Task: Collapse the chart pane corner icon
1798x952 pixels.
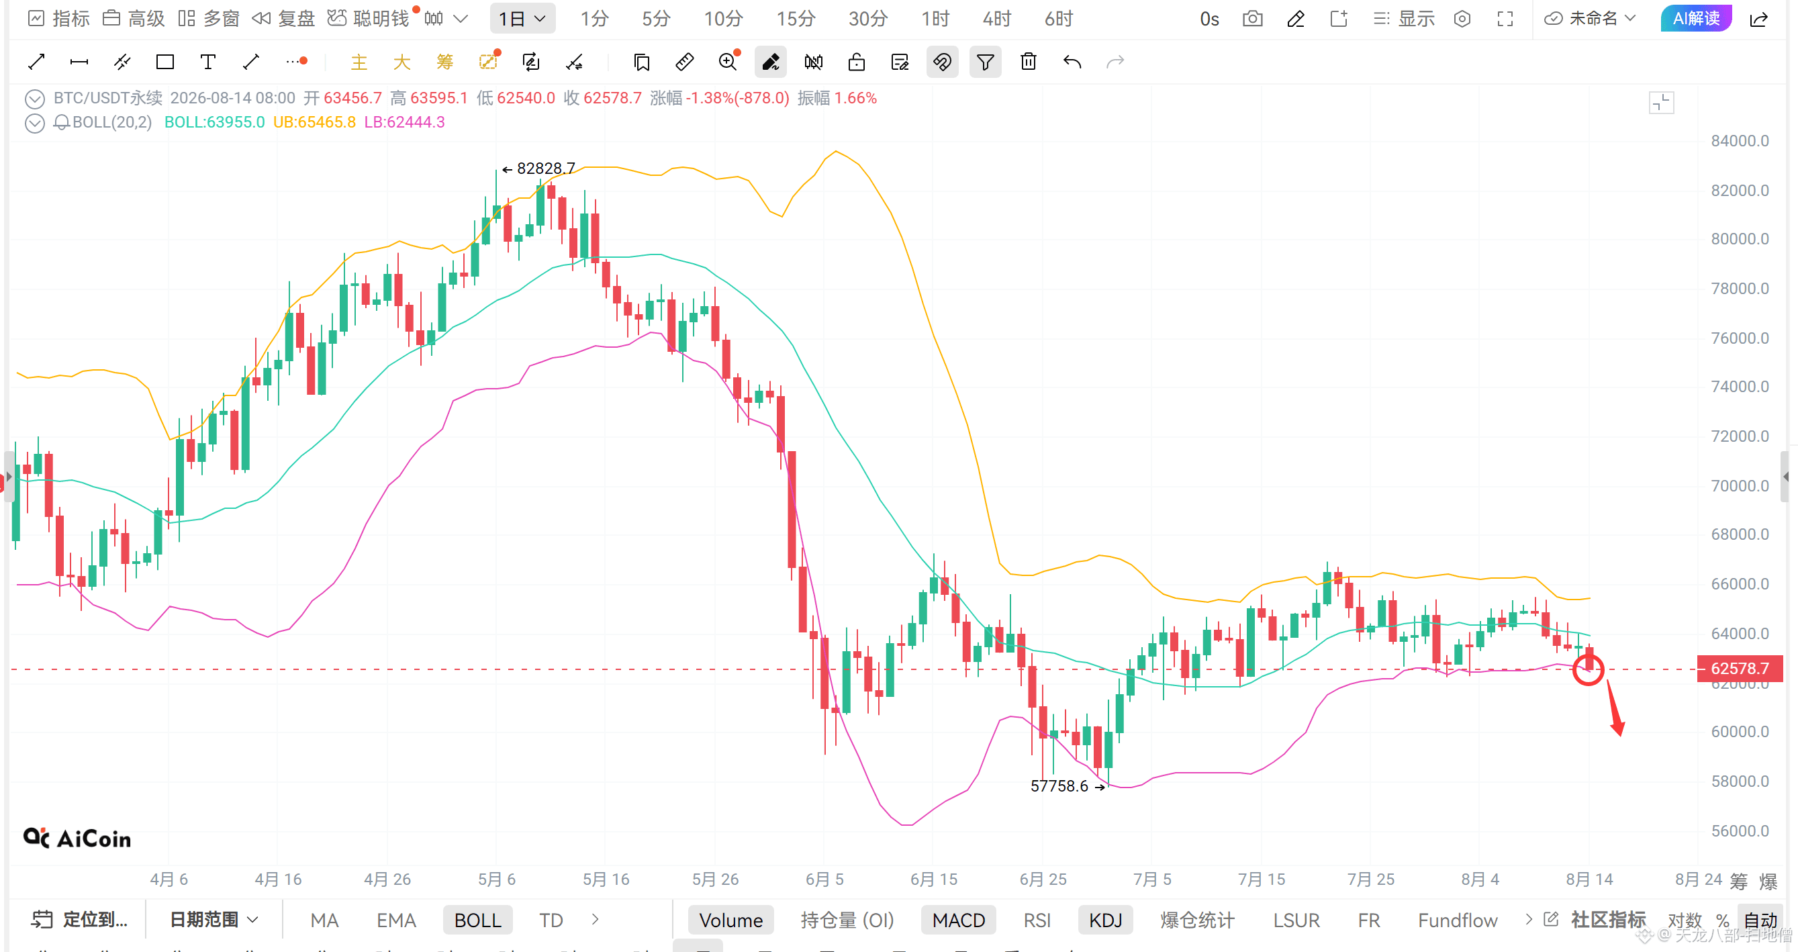Action: [1662, 103]
